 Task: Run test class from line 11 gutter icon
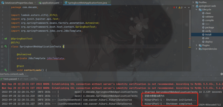tap(5, 46)
